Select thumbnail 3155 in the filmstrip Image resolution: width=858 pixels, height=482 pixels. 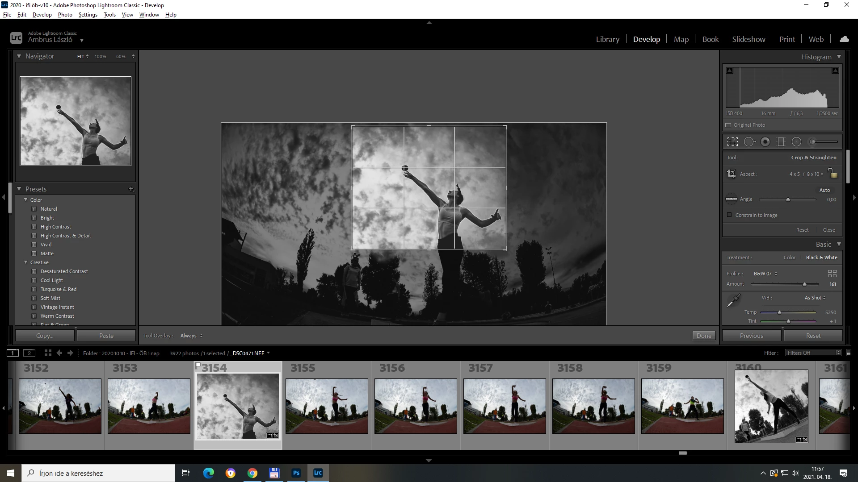(327, 406)
